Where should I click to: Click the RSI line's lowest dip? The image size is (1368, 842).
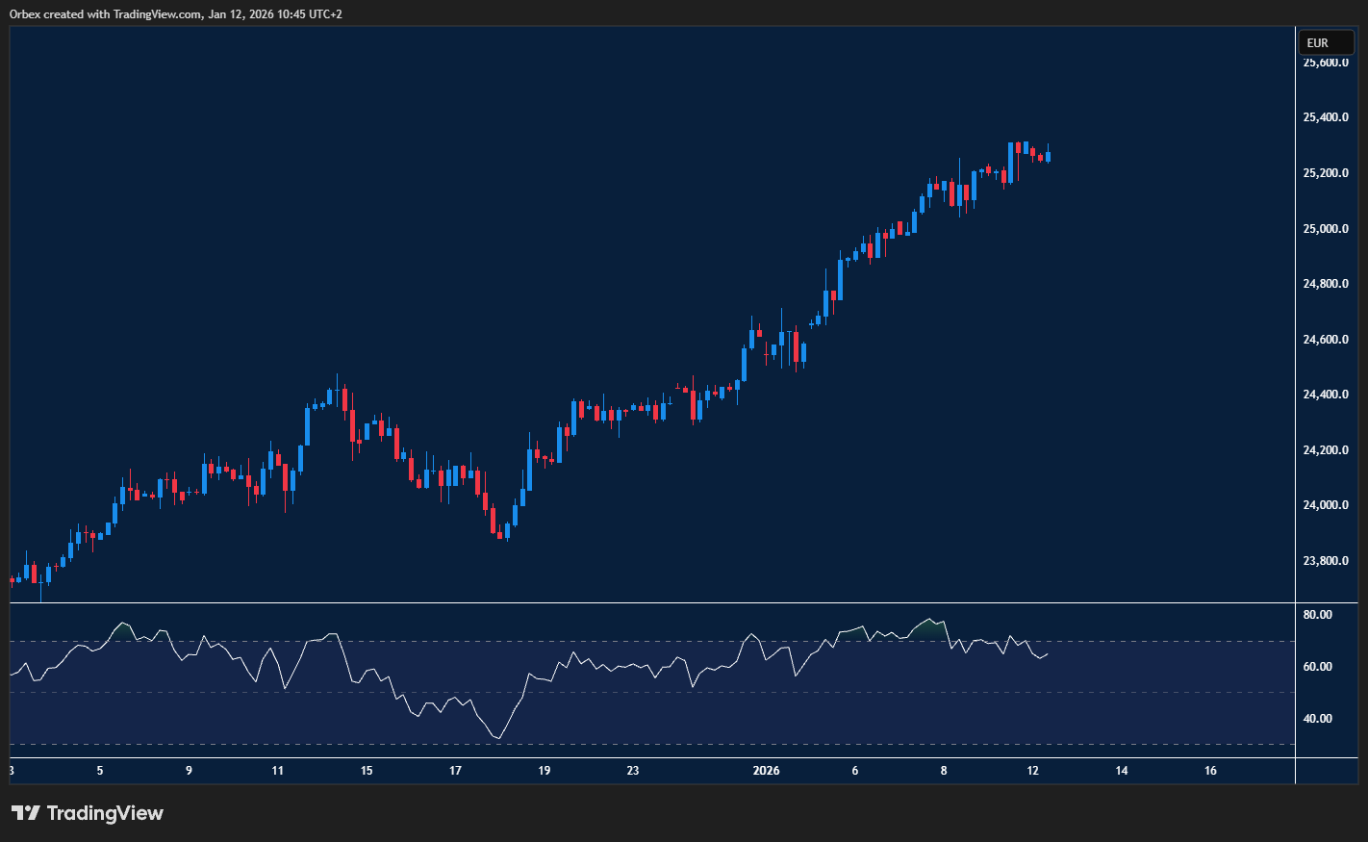[498, 738]
